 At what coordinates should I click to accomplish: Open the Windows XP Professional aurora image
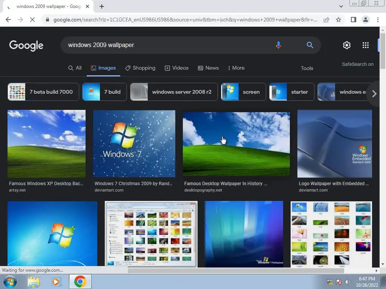click(x=244, y=234)
